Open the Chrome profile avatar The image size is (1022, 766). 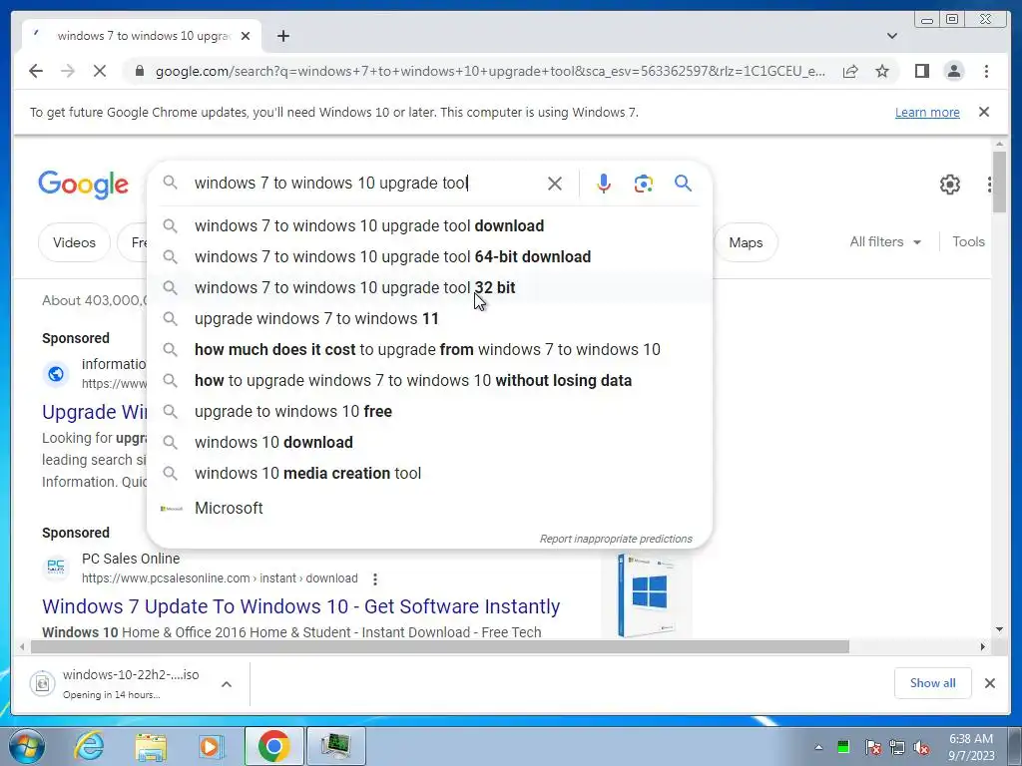click(x=953, y=71)
